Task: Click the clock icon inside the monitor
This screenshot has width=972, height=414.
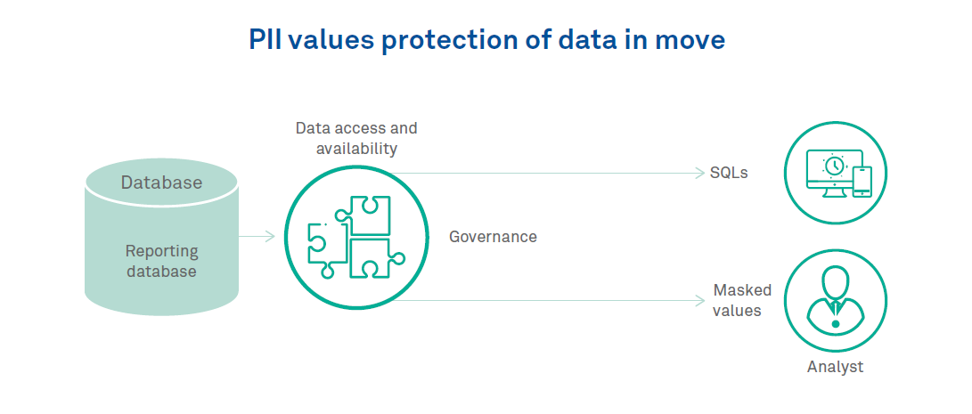Action: click(x=834, y=166)
